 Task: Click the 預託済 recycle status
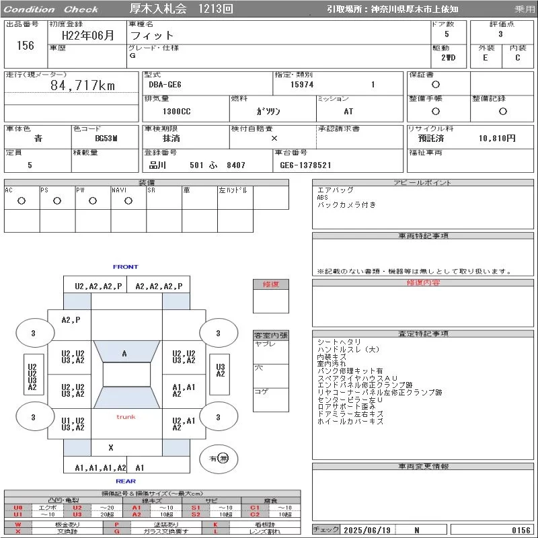431,139
